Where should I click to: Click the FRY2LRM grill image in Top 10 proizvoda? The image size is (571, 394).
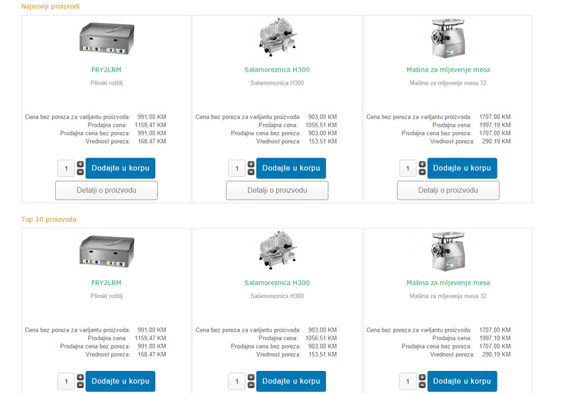pos(106,252)
